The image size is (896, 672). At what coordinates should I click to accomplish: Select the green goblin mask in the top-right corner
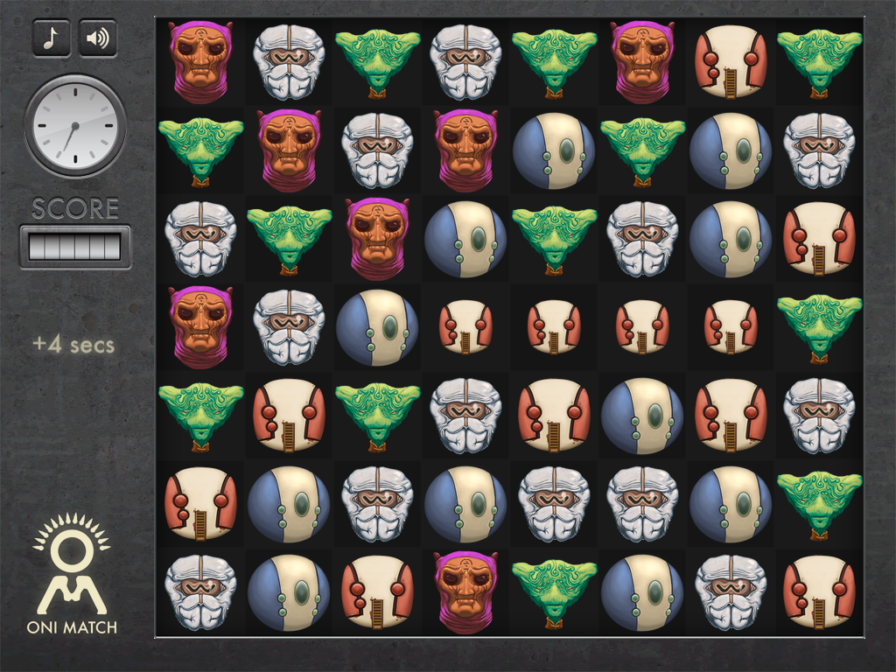tap(819, 63)
